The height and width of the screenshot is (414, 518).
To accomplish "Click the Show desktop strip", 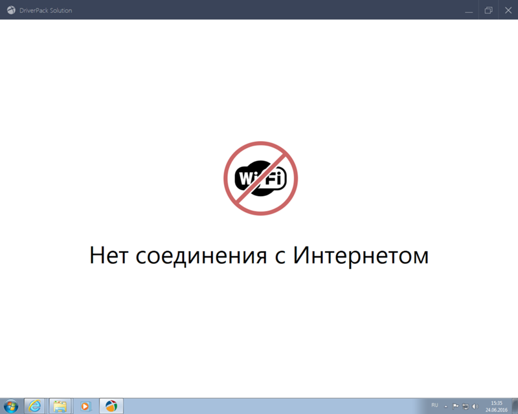I will pos(515,406).
